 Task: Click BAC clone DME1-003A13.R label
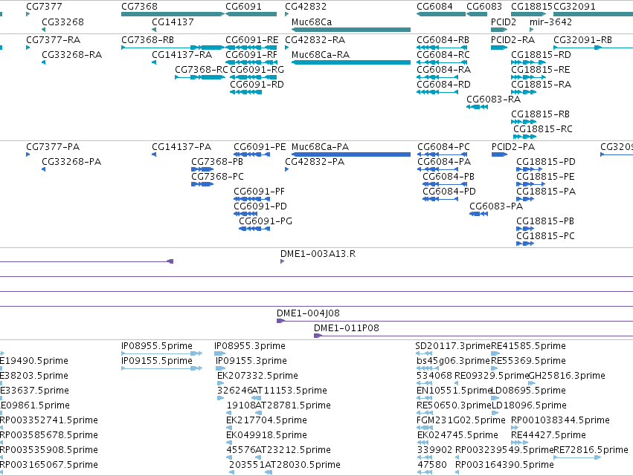[x=318, y=254]
